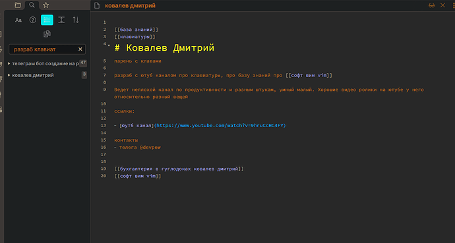The width and height of the screenshot is (455, 243).
Task: Toggle collapse results list button
Action: 47,20
